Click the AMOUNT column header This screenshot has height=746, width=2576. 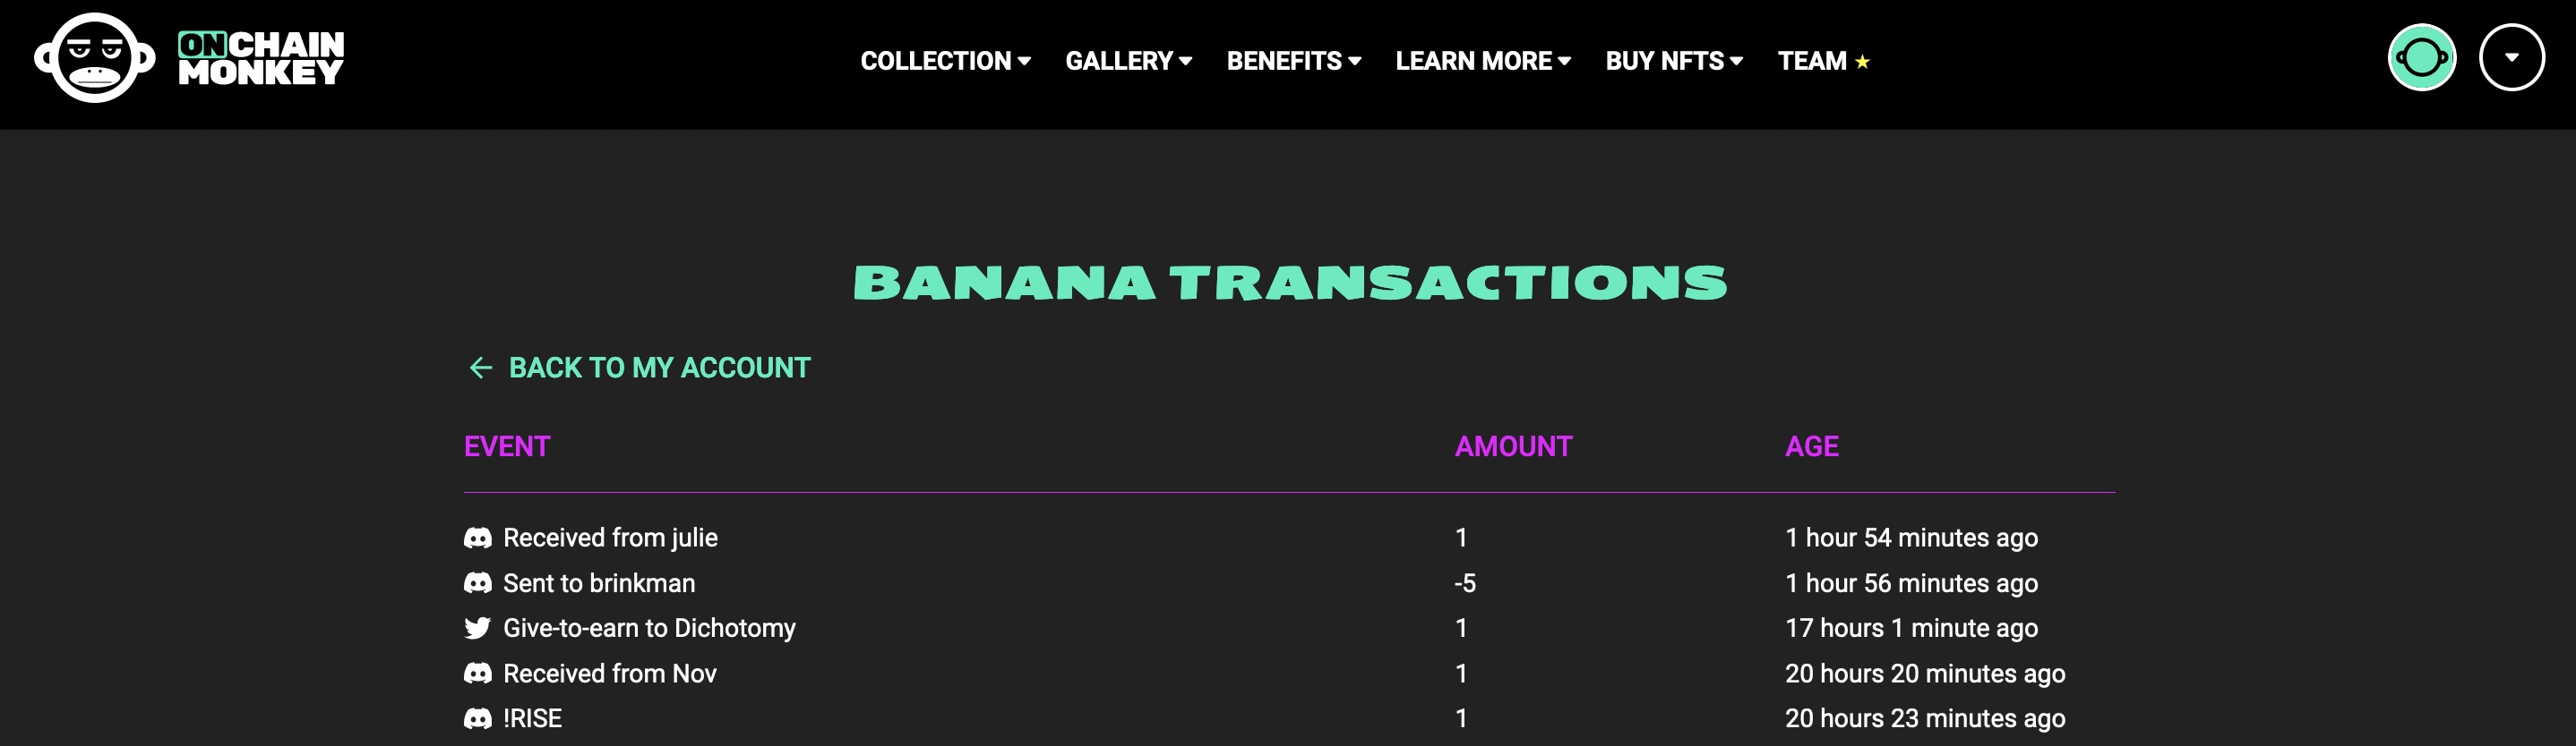click(x=1513, y=446)
